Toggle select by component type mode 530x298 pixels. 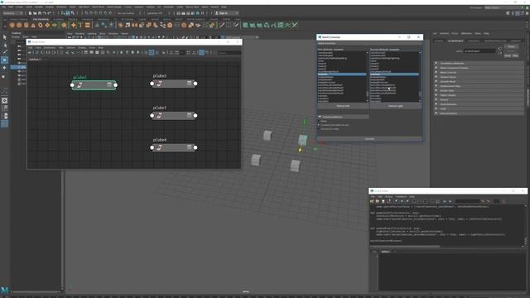coord(73,13)
